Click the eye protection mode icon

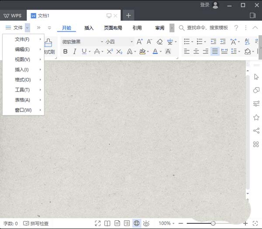pyautogui.click(x=146, y=223)
